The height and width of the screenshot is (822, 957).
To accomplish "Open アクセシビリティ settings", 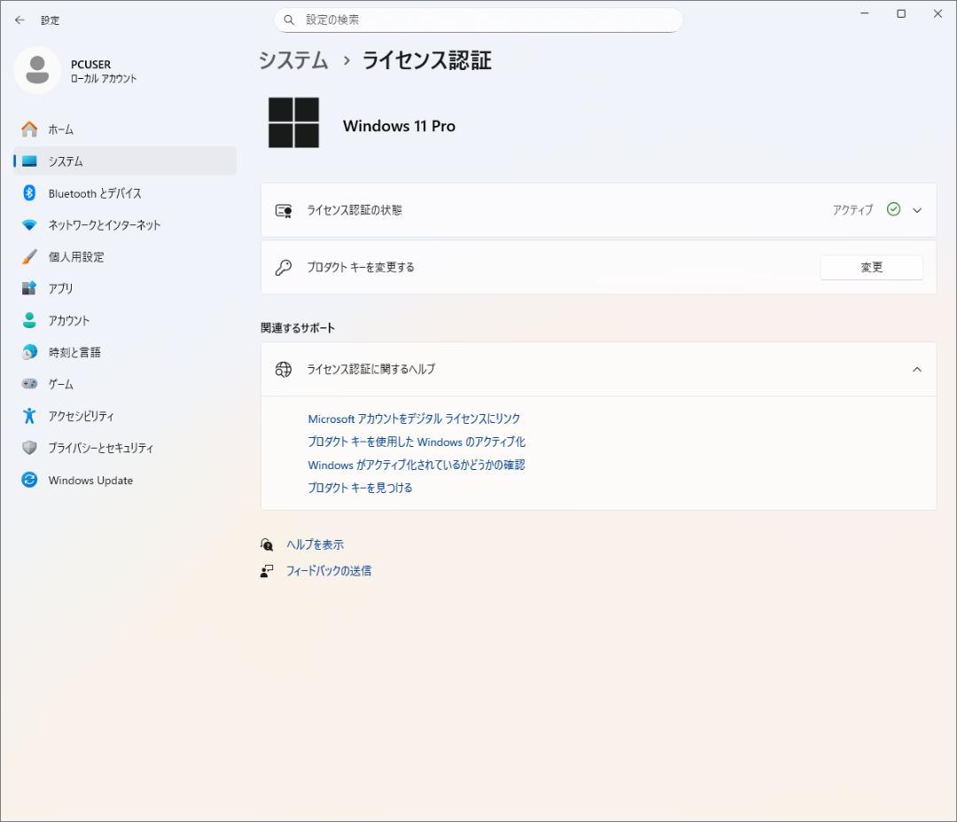I will tap(79, 415).
